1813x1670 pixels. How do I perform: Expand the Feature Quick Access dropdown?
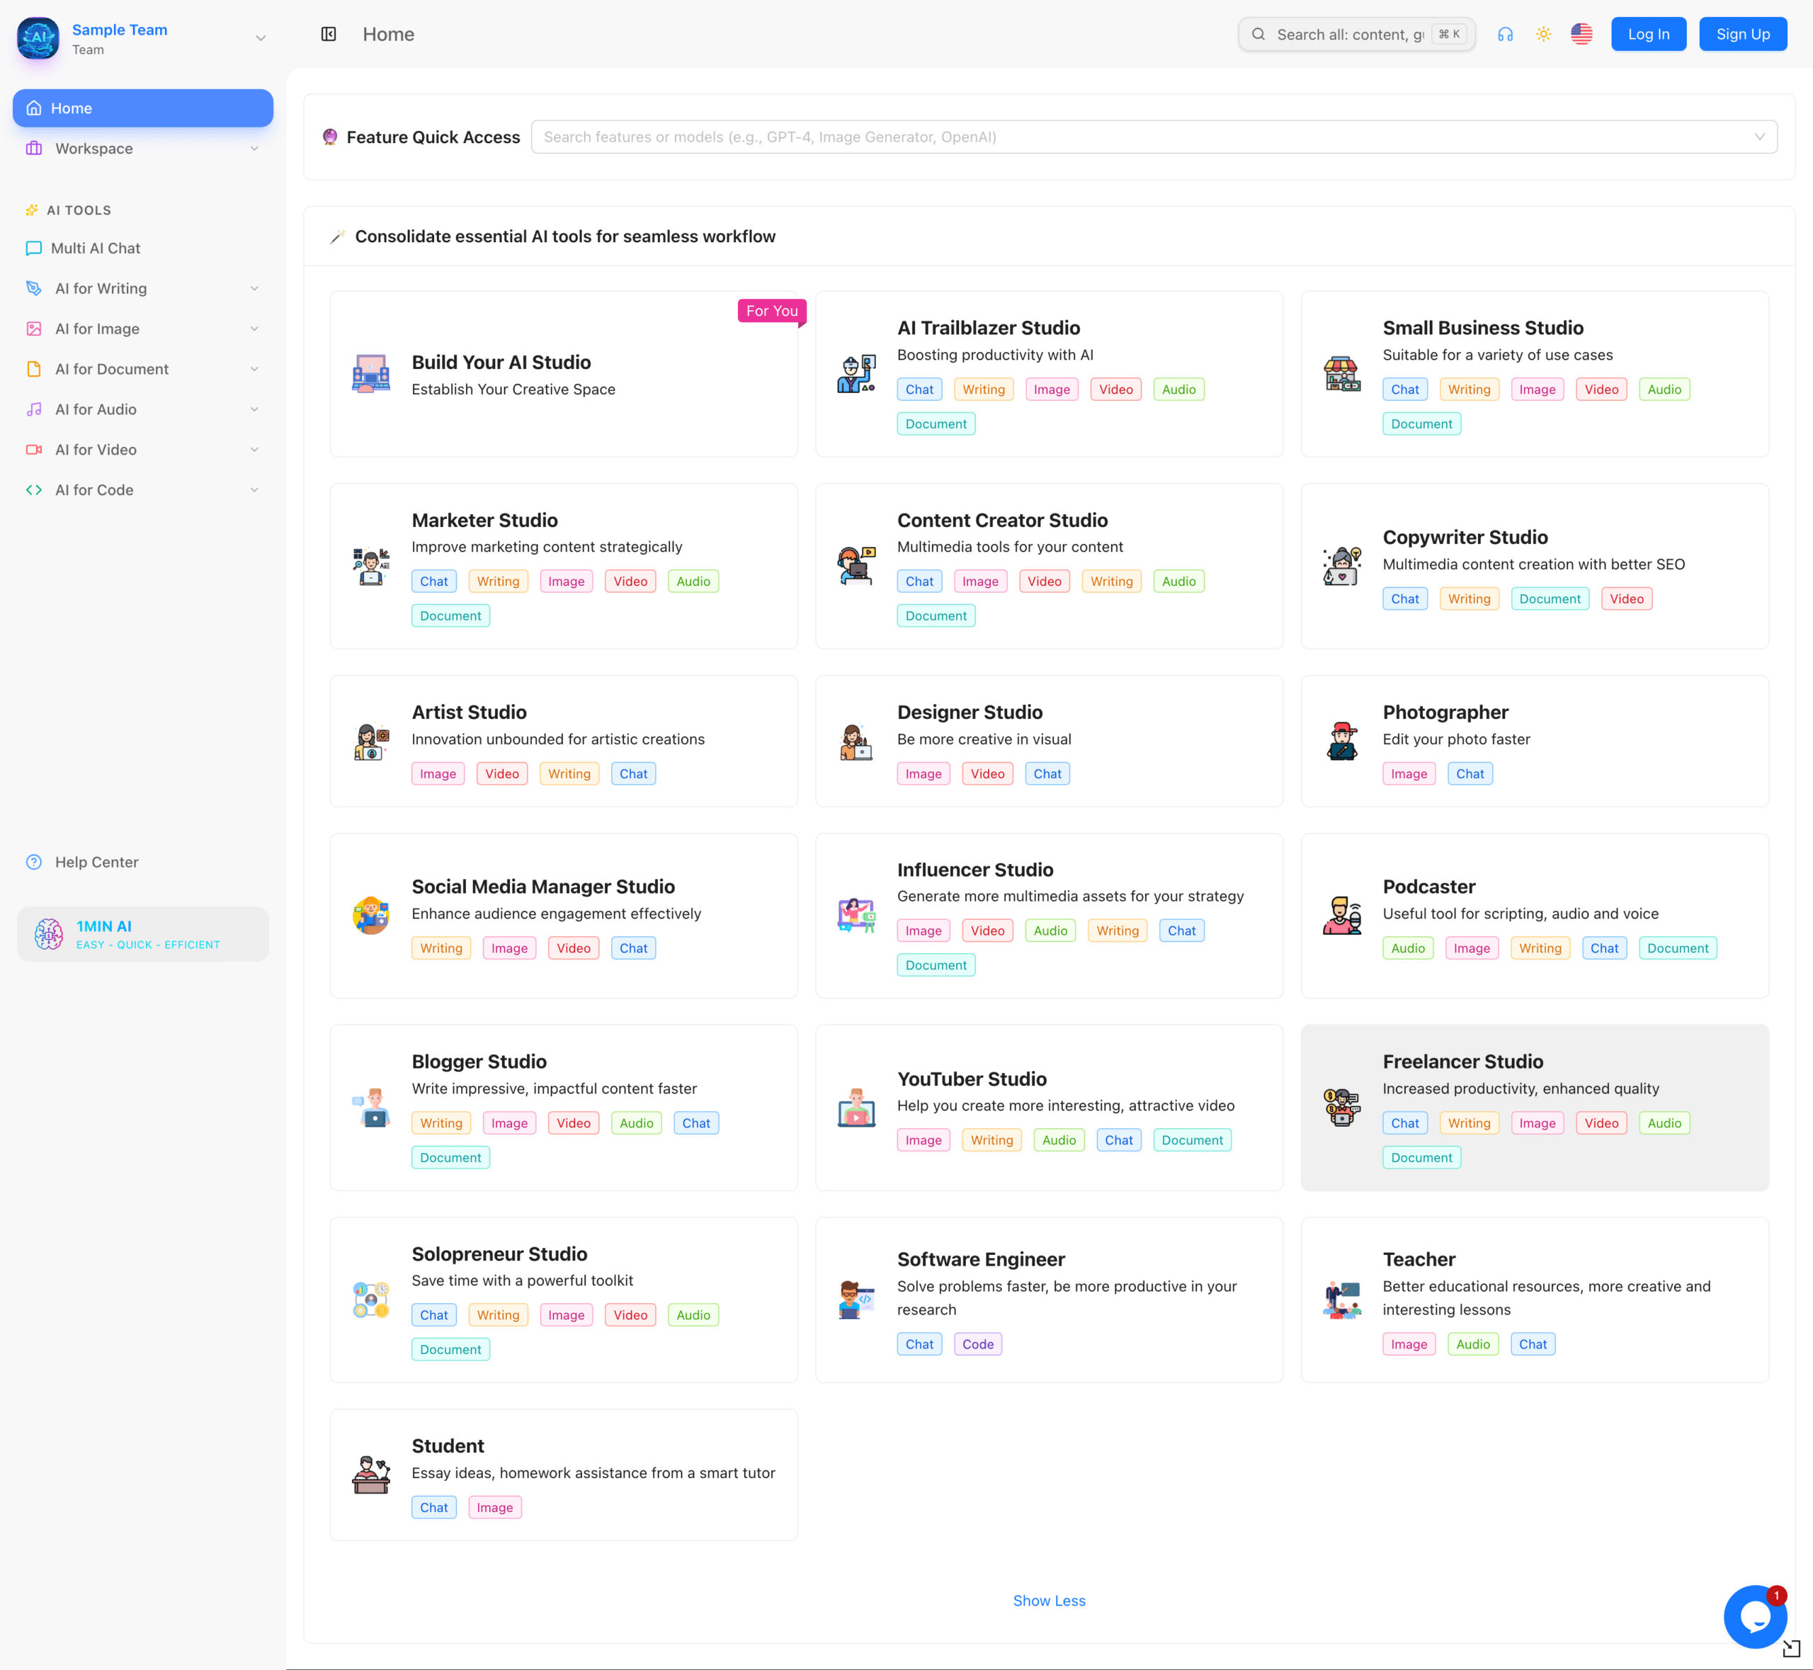tap(1757, 137)
